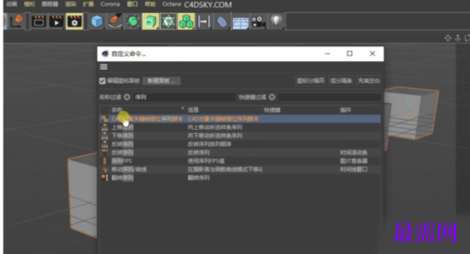Open the 动画 (Animate) menu
Image resolution: width=470 pixels, height=254 pixels.
click(x=12, y=4)
